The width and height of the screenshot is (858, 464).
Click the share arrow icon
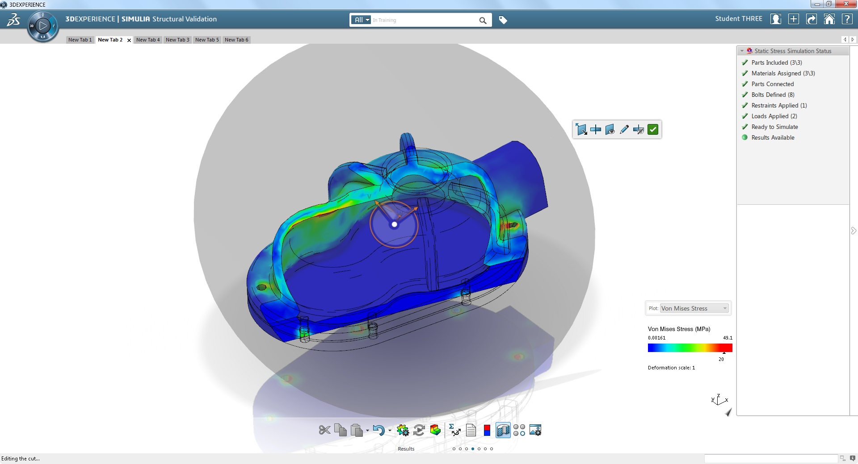pyautogui.click(x=812, y=19)
